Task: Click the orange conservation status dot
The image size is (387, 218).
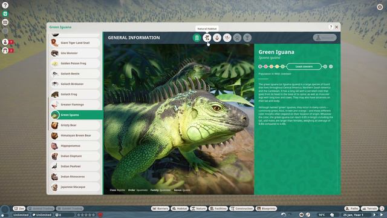Action: click(x=272, y=67)
